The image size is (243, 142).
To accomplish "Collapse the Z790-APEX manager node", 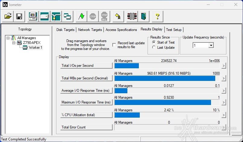I will 14,43.
